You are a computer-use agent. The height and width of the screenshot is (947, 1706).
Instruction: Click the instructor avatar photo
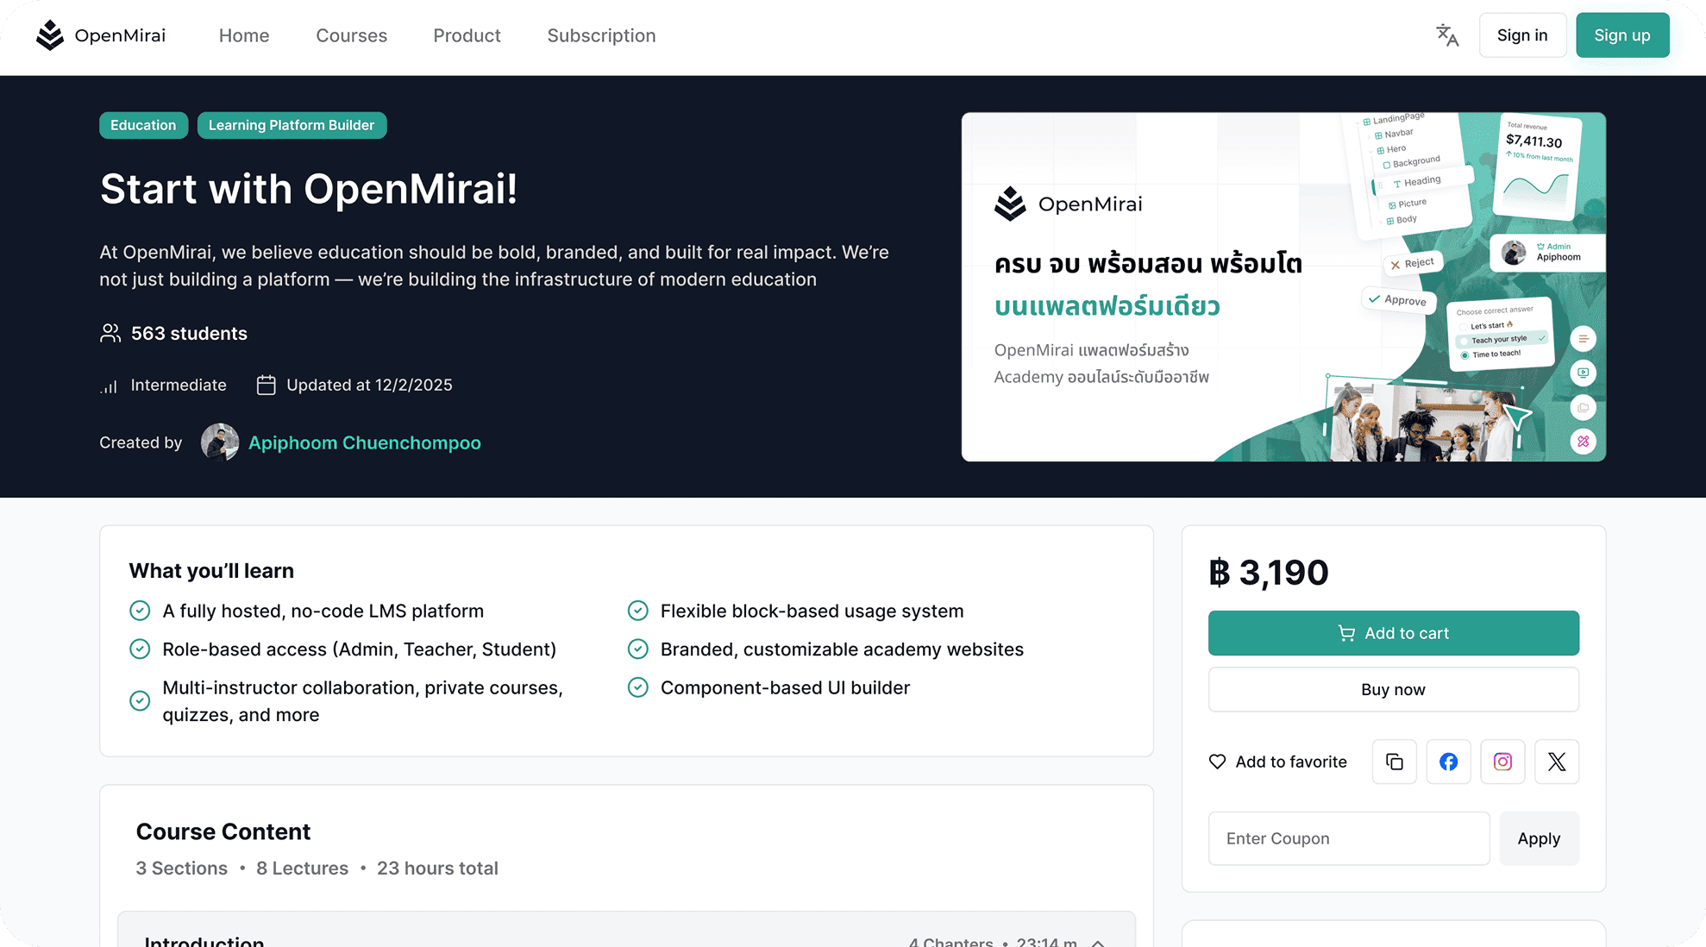(220, 442)
